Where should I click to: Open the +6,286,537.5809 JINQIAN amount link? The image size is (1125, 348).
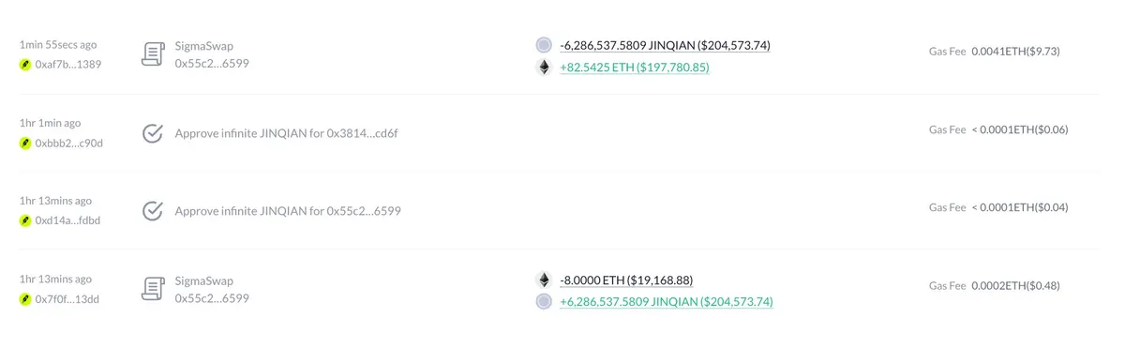[x=667, y=302]
